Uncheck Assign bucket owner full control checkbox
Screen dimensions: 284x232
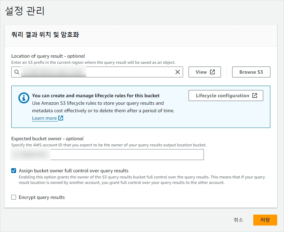pos(14,171)
